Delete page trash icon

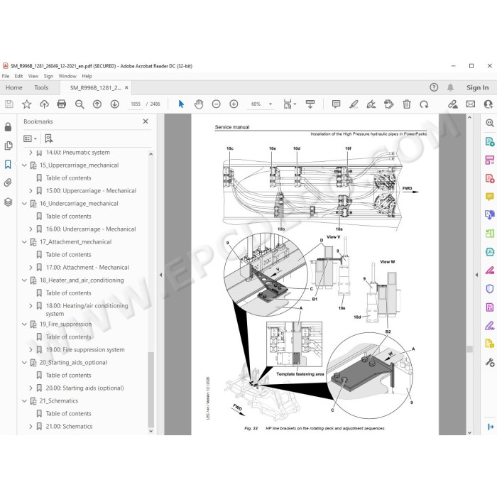pyautogui.click(x=407, y=104)
